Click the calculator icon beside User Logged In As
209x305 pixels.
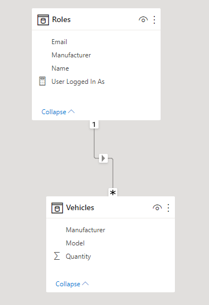click(x=42, y=81)
